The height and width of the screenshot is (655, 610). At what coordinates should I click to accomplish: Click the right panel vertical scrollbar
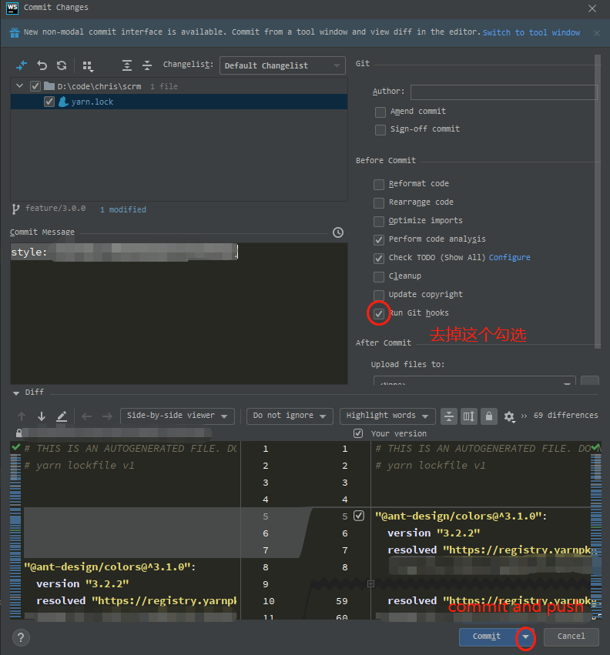tap(598, 202)
